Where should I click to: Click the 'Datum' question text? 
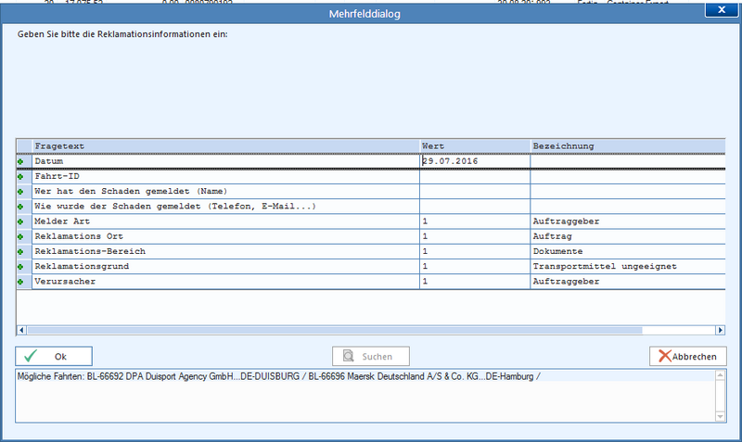click(x=49, y=161)
